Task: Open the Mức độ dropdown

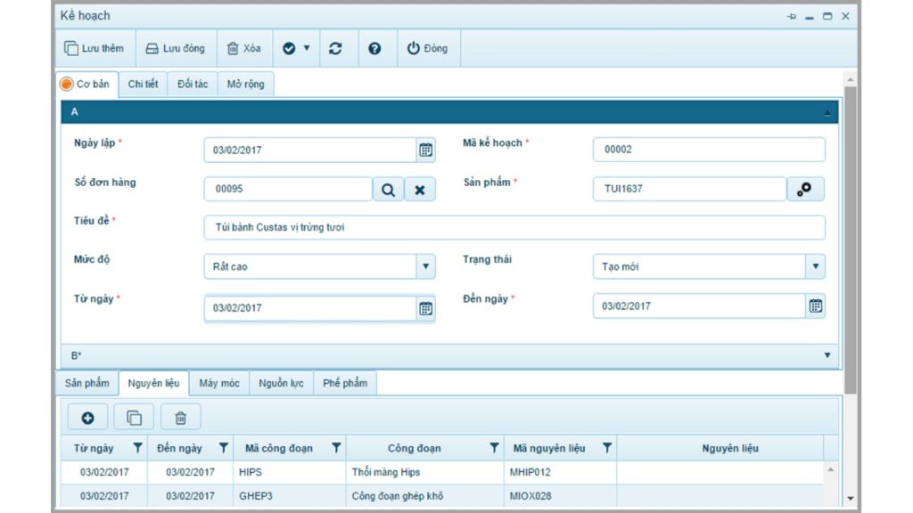Action: point(425,266)
